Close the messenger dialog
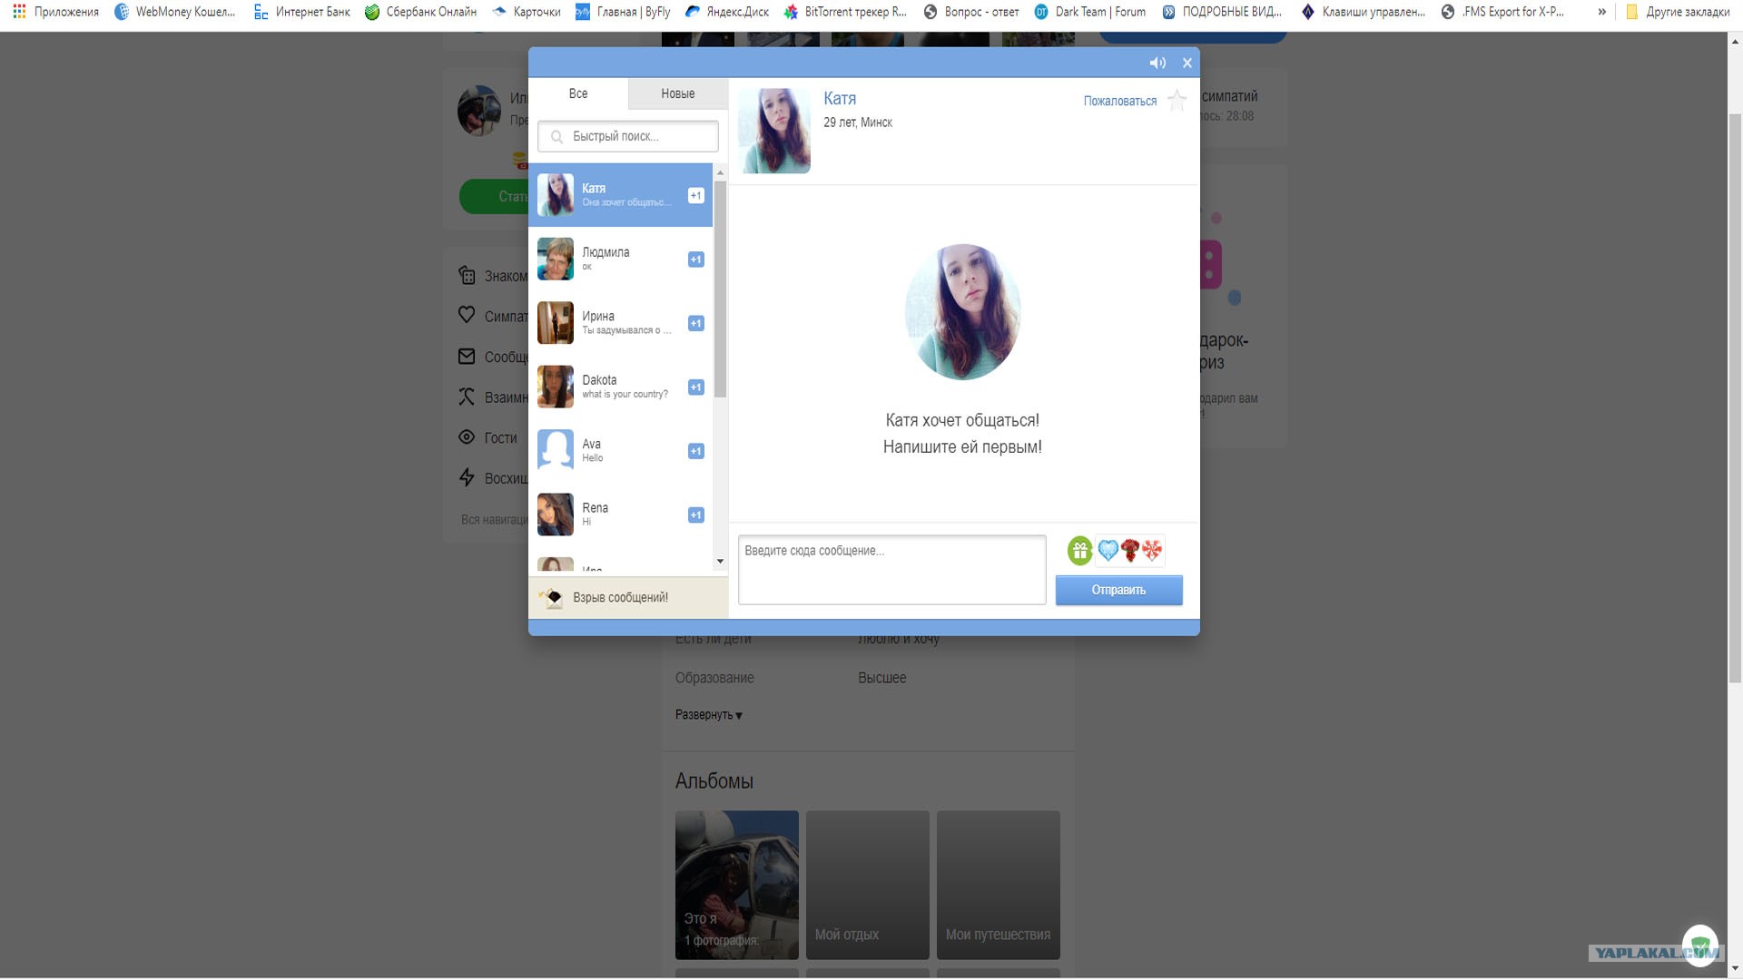The image size is (1743, 980). click(1187, 63)
